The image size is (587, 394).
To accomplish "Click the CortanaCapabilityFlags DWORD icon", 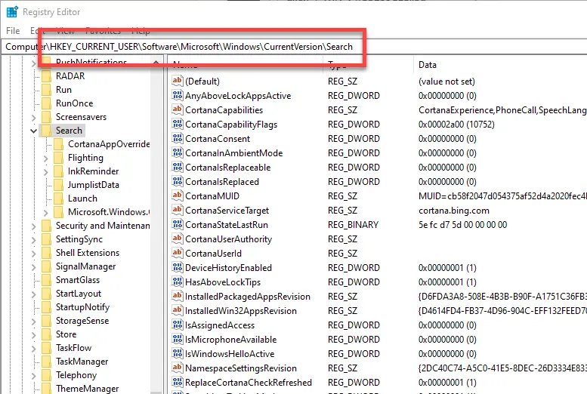I will tap(177, 124).
